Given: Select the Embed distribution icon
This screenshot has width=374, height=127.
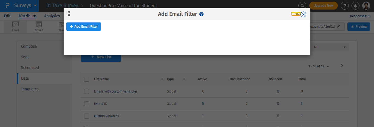Looking at the screenshot, I should pyautogui.click(x=39, y=26).
